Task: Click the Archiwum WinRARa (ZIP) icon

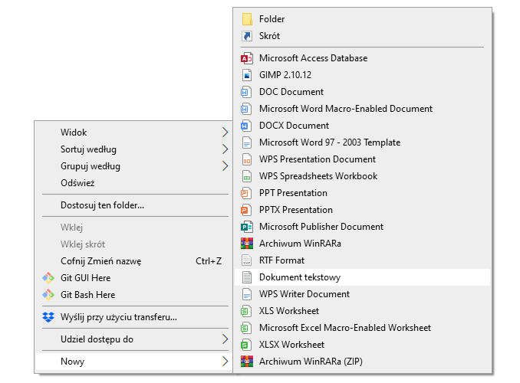Action: click(x=246, y=362)
